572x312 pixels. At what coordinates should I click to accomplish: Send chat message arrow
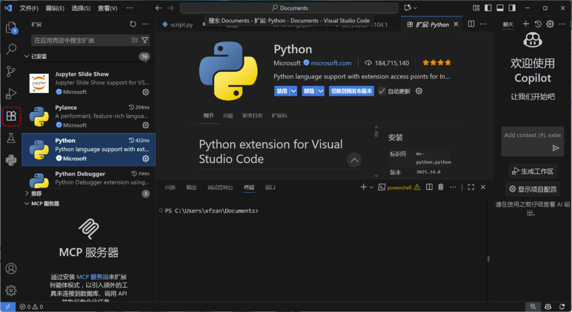[556, 148]
